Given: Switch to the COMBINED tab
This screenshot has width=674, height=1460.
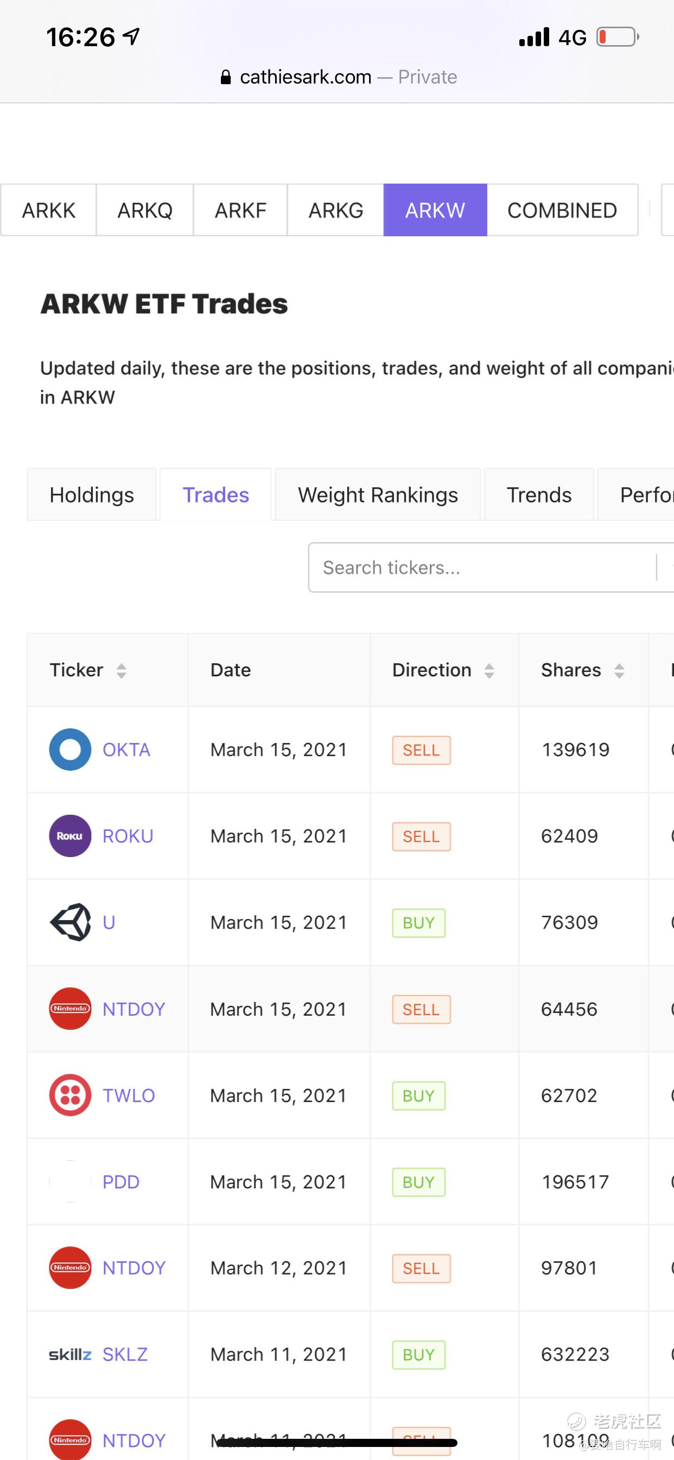Looking at the screenshot, I should (x=562, y=210).
